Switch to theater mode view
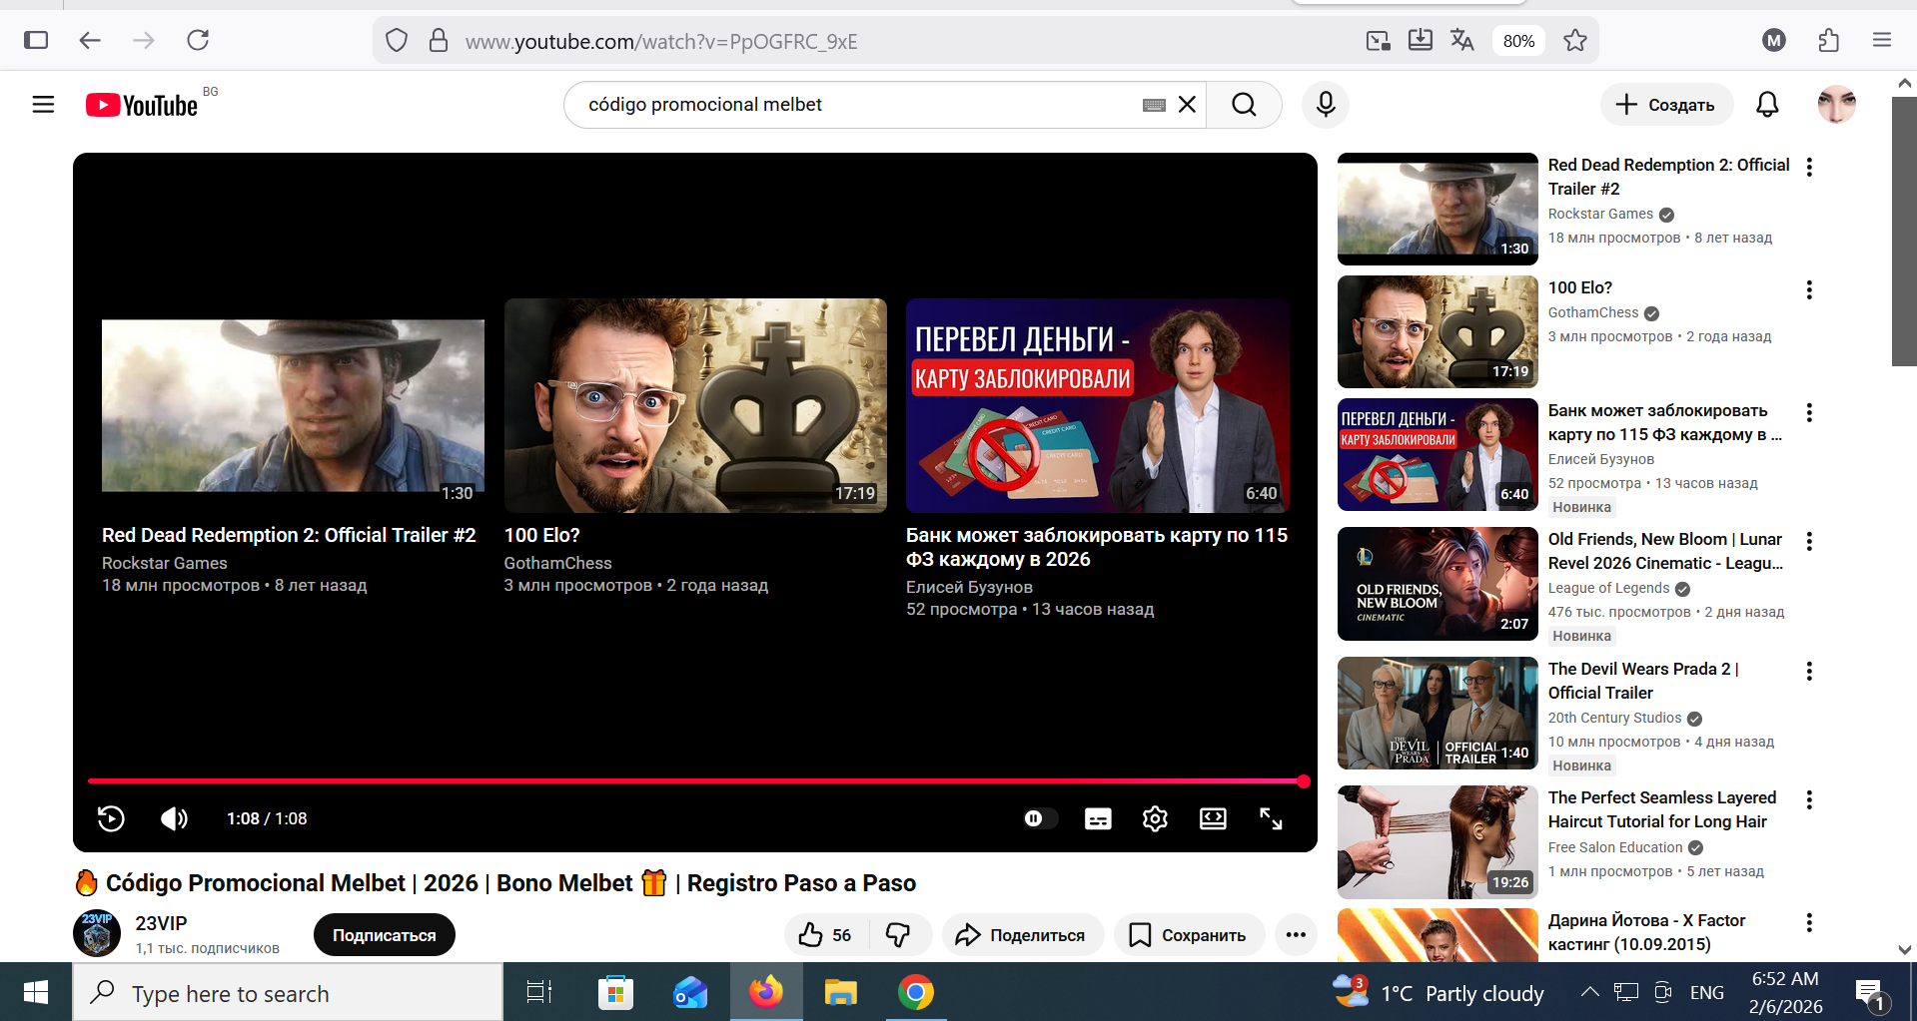1917x1021 pixels. [x=1213, y=818]
